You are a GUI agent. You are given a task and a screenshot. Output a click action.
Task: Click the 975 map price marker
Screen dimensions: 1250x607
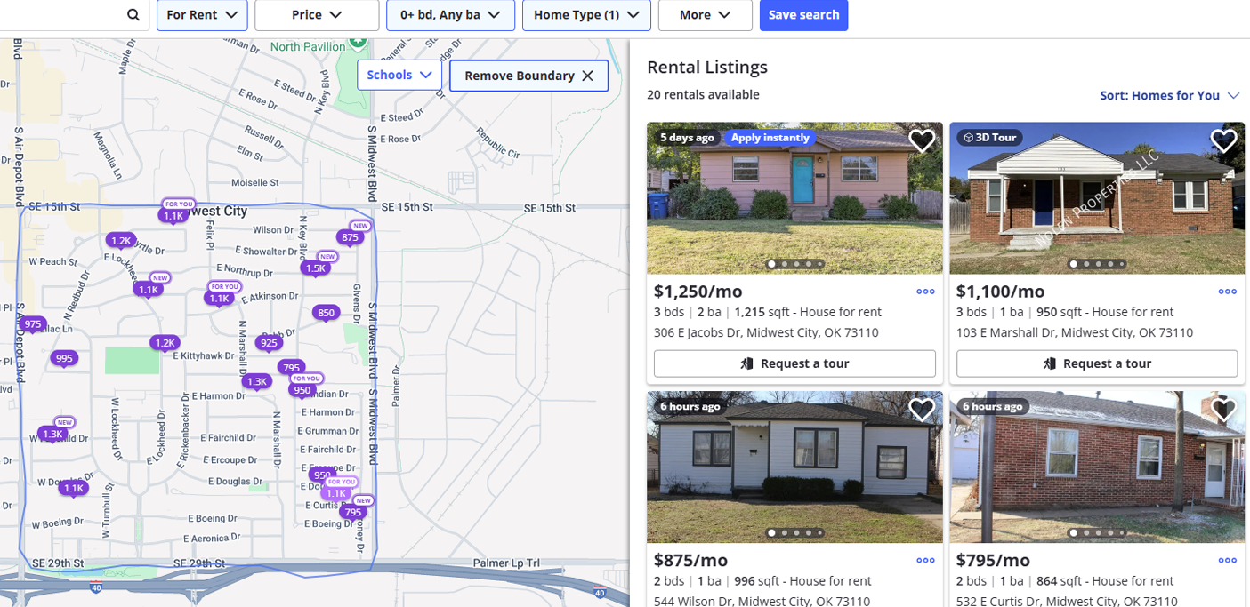pos(33,324)
